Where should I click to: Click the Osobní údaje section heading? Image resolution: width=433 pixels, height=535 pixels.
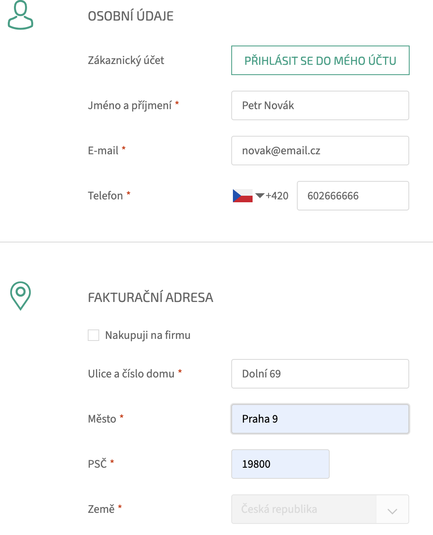tap(131, 16)
